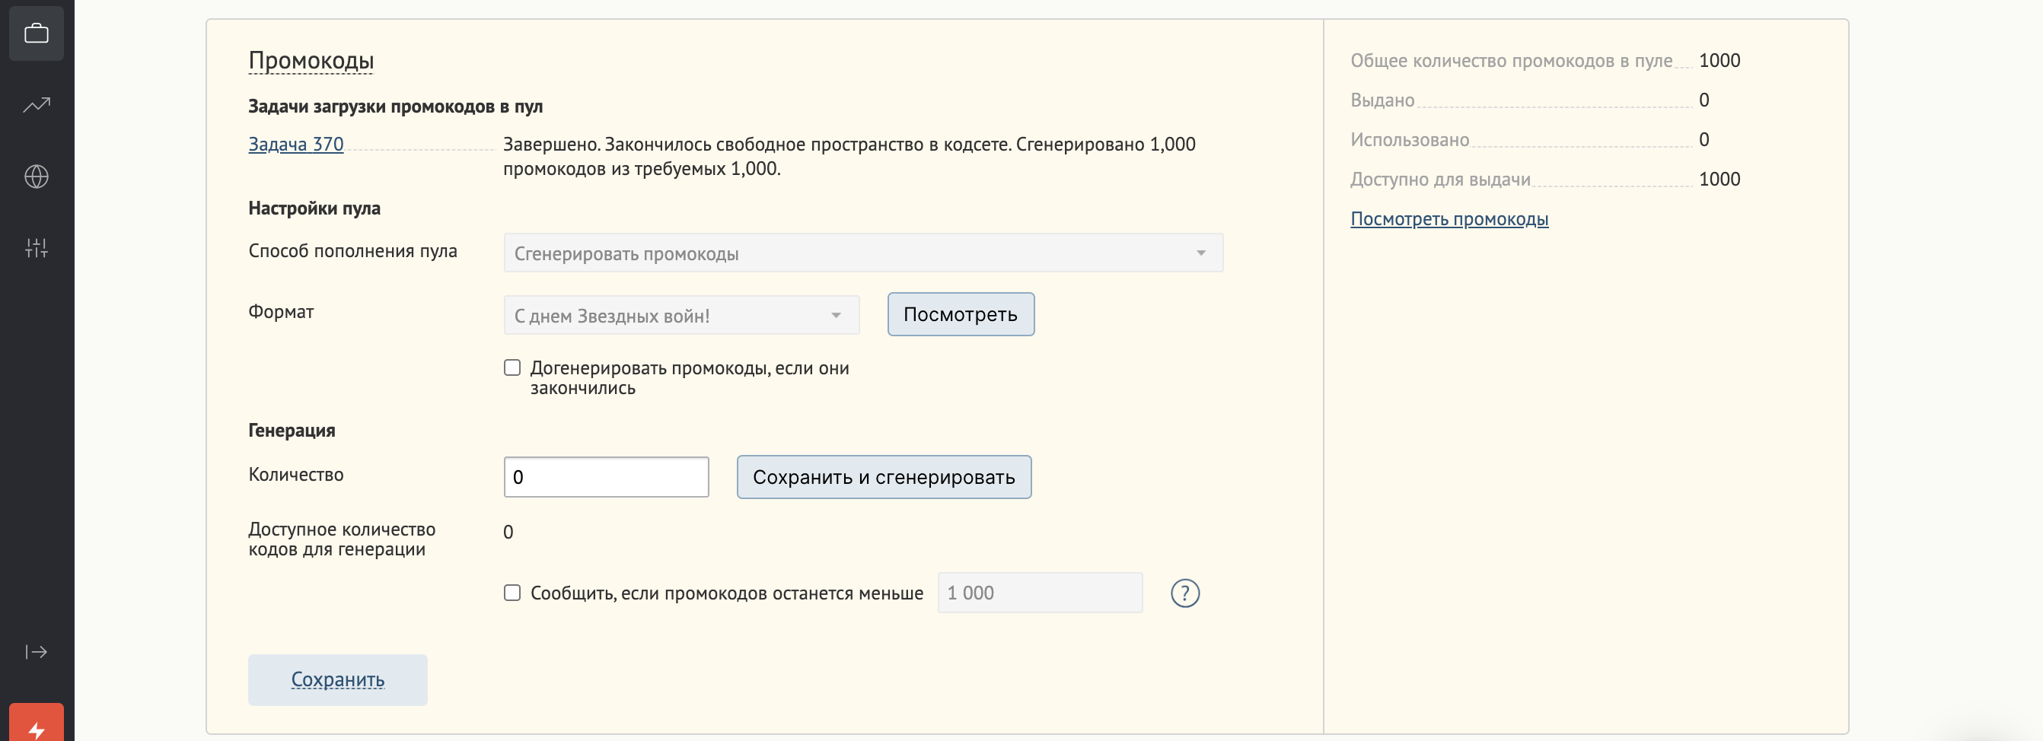Toggle notify-when-promo-codes-fall-below checkbox
Image resolution: width=2043 pixels, height=741 pixels.
coord(512,593)
